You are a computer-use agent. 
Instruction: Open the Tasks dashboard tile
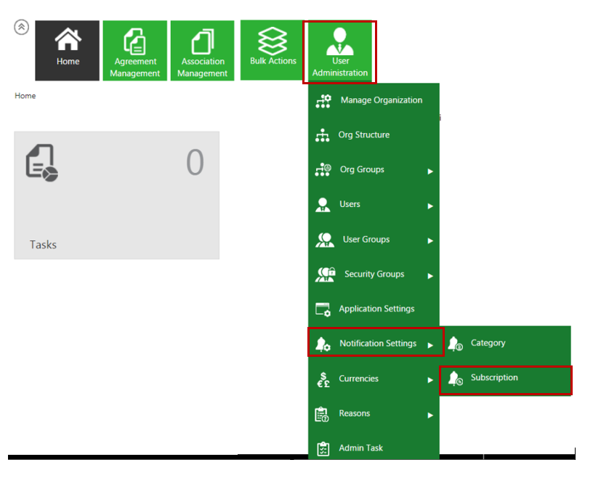[116, 195]
